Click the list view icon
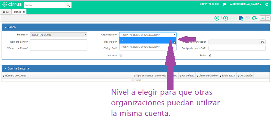Image resolution: width=271 pixels, height=123 pixels. [263, 18]
